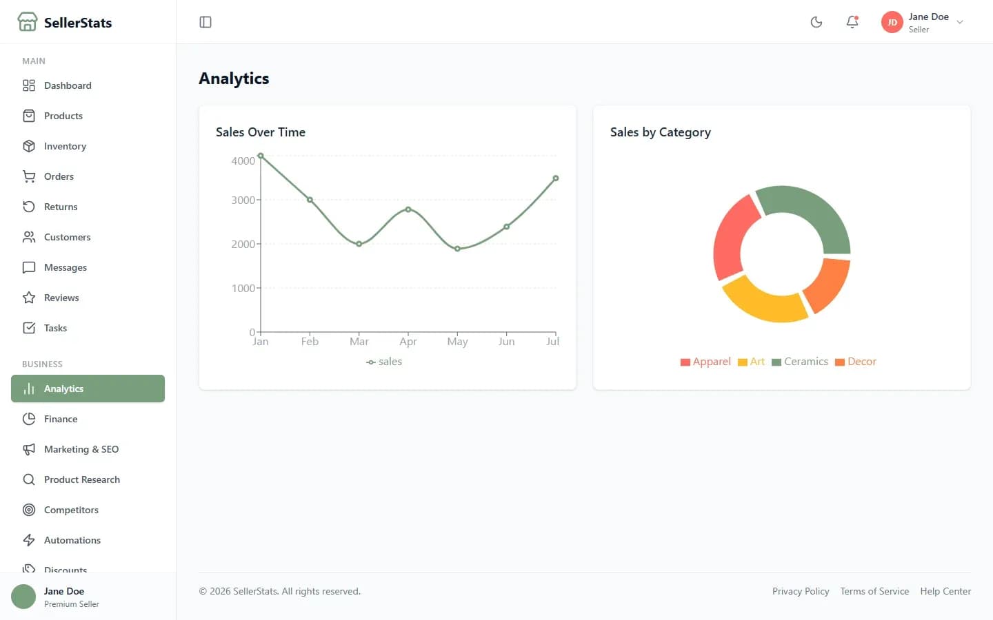Toggle the sales series legend entry
The width and height of the screenshot is (993, 620).
coord(384,362)
